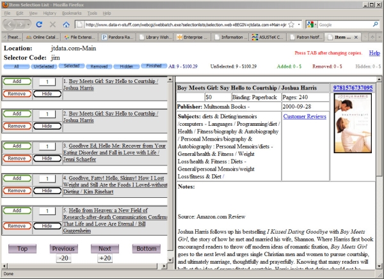Open the File menu
This screenshot has width=384, height=279.
[x=7, y=13]
